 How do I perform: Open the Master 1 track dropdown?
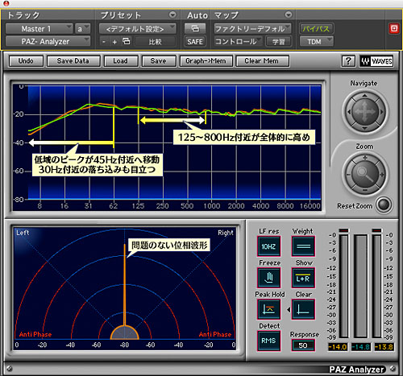(39, 29)
